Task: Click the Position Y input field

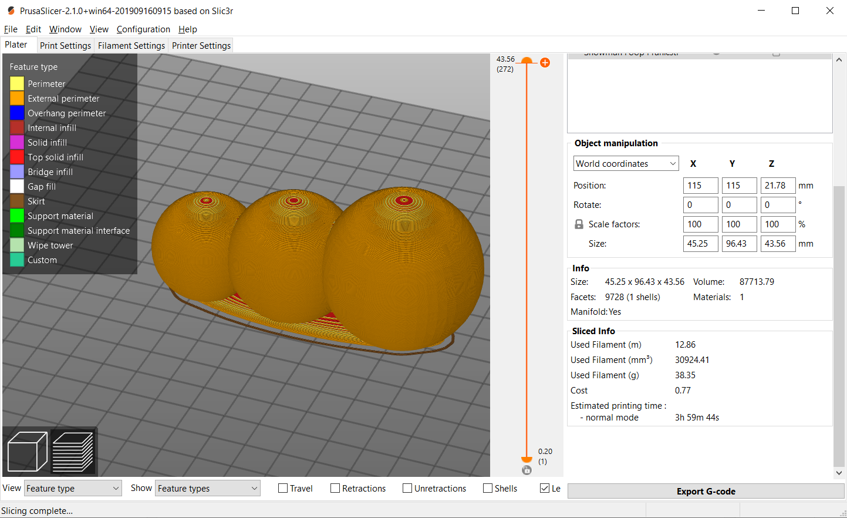Action: (739, 186)
